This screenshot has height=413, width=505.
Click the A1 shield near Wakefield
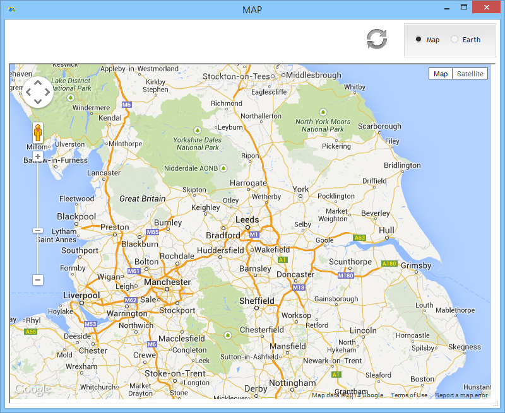tap(282, 260)
